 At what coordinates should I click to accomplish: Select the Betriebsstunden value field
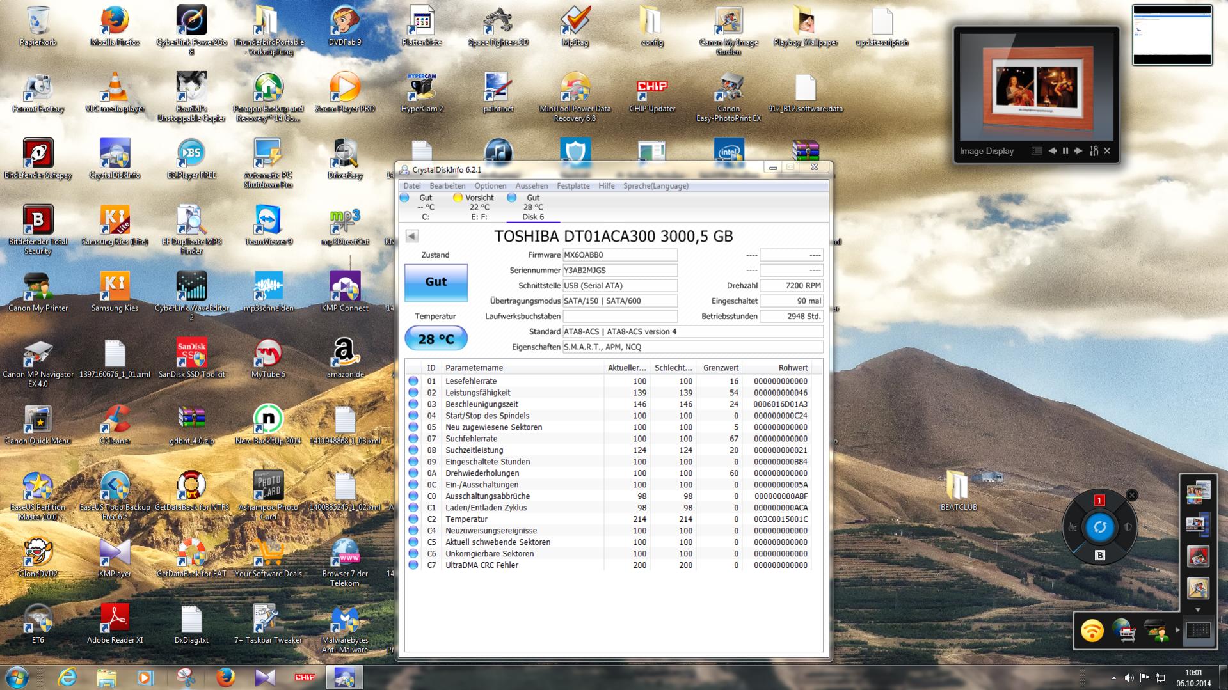pyautogui.click(x=791, y=317)
